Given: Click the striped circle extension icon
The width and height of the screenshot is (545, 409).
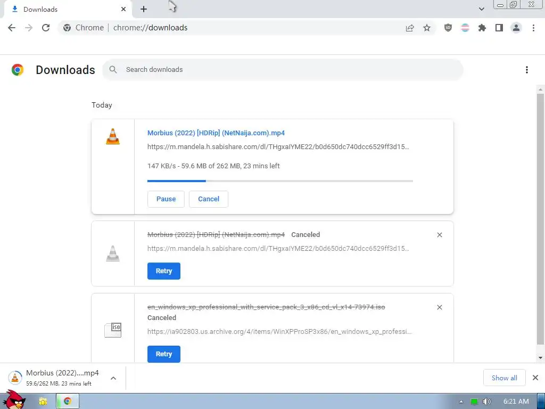Looking at the screenshot, I should coord(465,28).
